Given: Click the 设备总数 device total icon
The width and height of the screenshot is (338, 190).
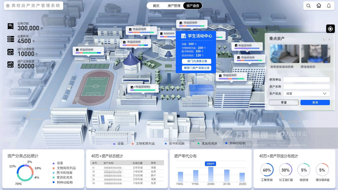Looking at the screenshot, I should click(11, 26).
